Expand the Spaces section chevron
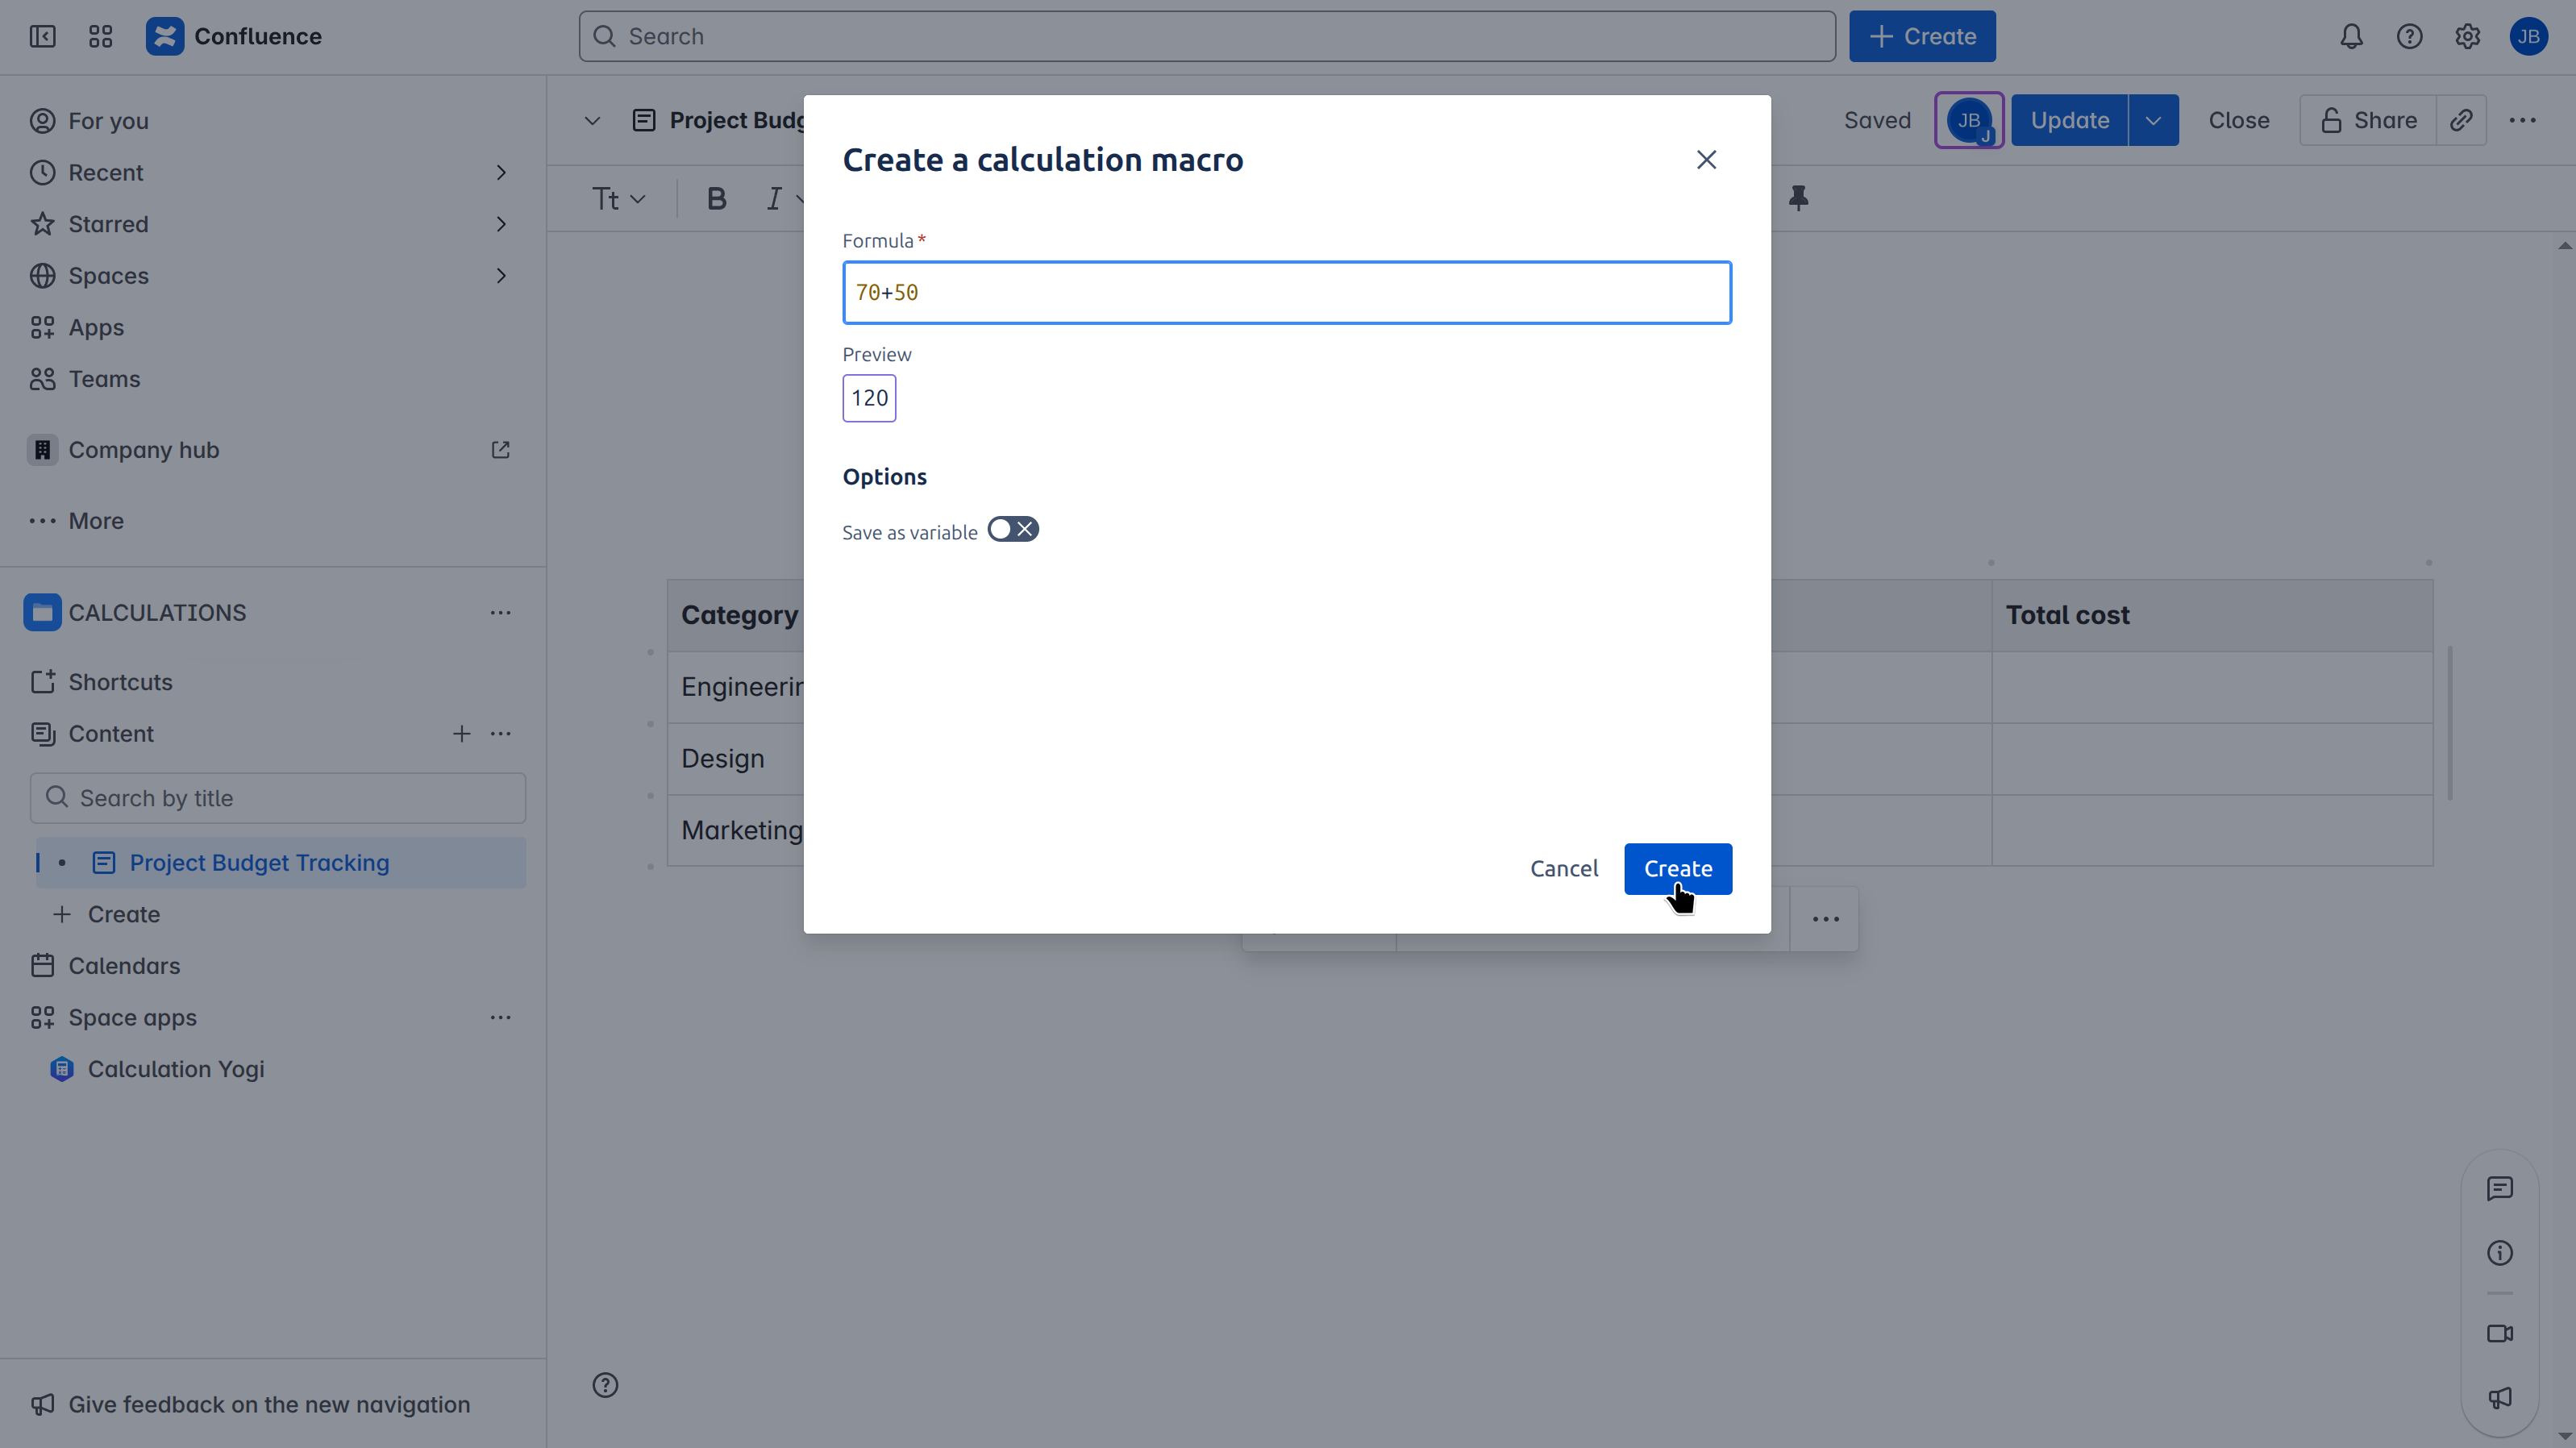This screenshot has height=1448, width=2576. click(501, 276)
